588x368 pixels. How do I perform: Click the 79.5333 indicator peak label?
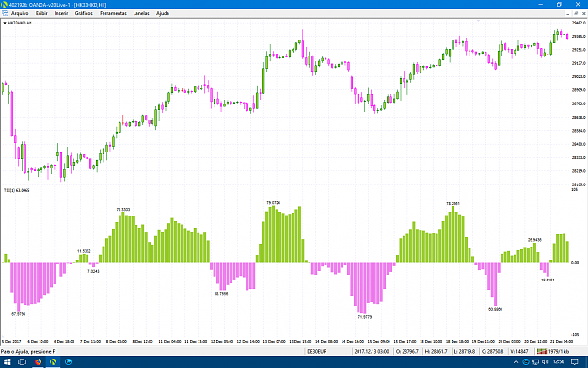[123, 210]
